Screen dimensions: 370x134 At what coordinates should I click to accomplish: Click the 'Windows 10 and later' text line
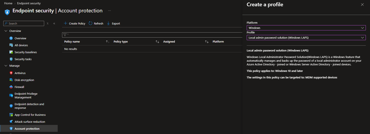pyautogui.click(x=275, y=71)
